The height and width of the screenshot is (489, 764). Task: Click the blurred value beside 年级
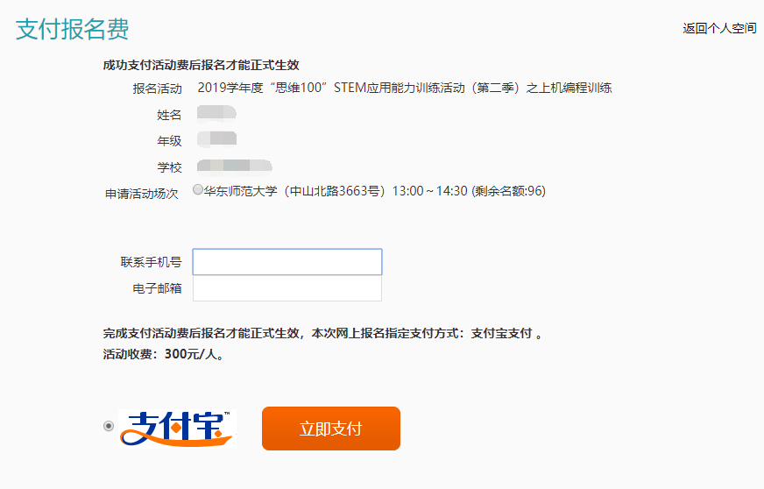click(216, 139)
